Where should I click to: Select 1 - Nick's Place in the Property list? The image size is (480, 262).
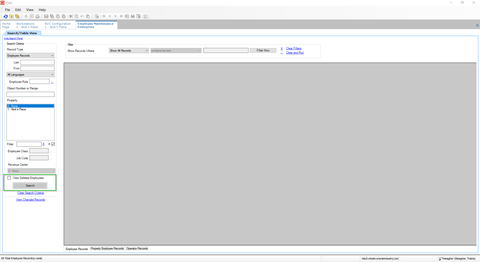(x=17, y=109)
